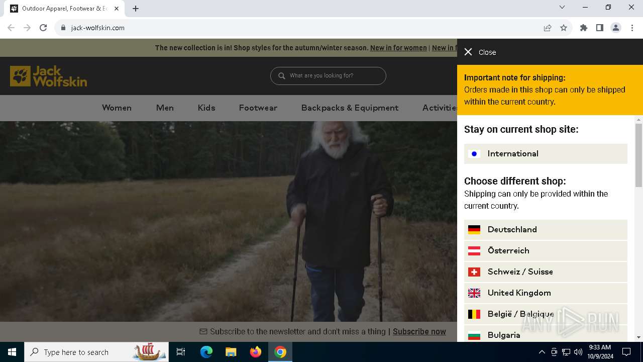This screenshot has width=643, height=362.
Task: Click the network icon in system tray
Action: [566, 352]
